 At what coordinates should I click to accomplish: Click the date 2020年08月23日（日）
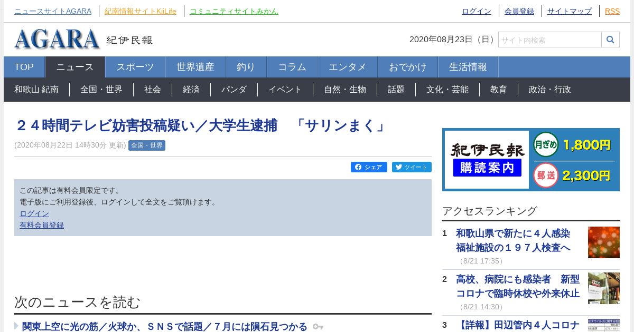[452, 40]
